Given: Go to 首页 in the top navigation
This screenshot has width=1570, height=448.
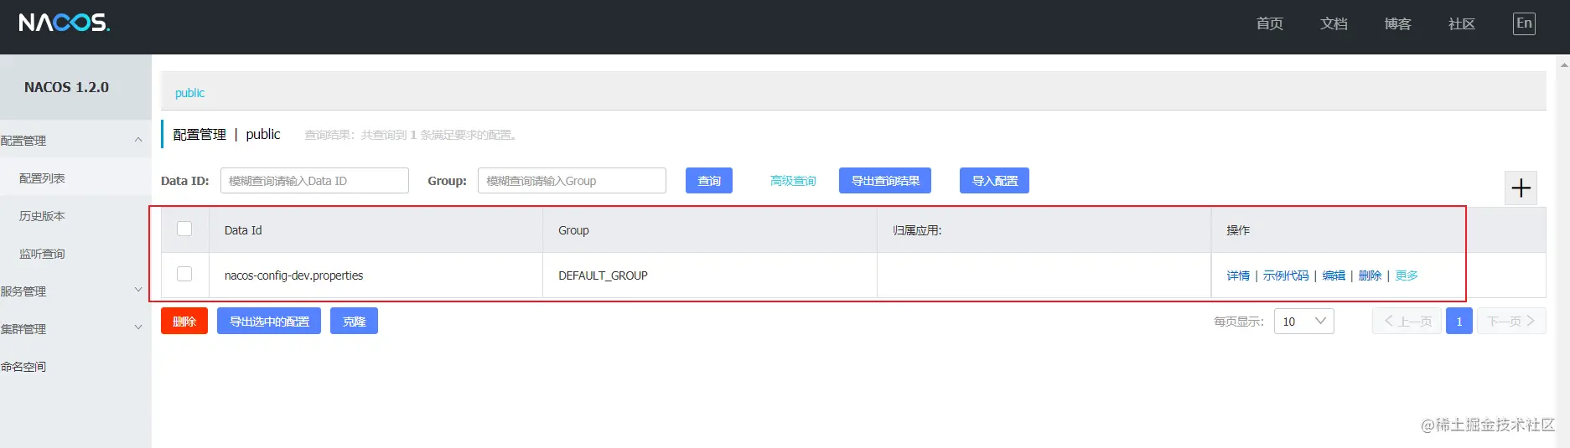Looking at the screenshot, I should pyautogui.click(x=1270, y=23).
